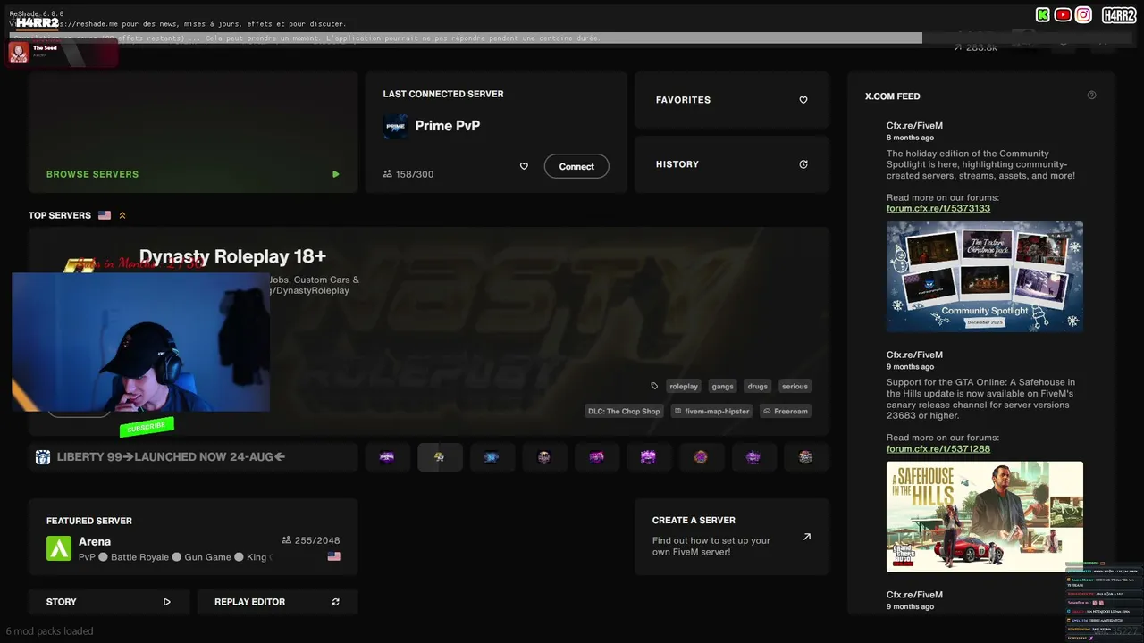Open the Create a Server card
1144x643 pixels.
[x=732, y=537]
